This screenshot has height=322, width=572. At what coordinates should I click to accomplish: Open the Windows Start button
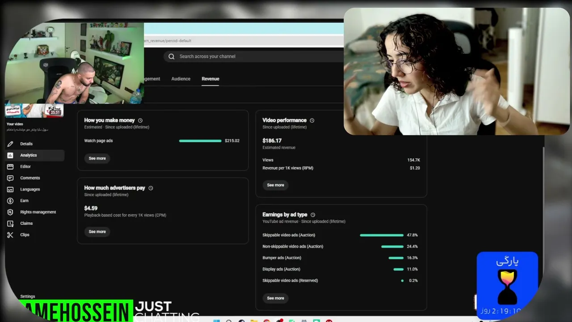217,320
